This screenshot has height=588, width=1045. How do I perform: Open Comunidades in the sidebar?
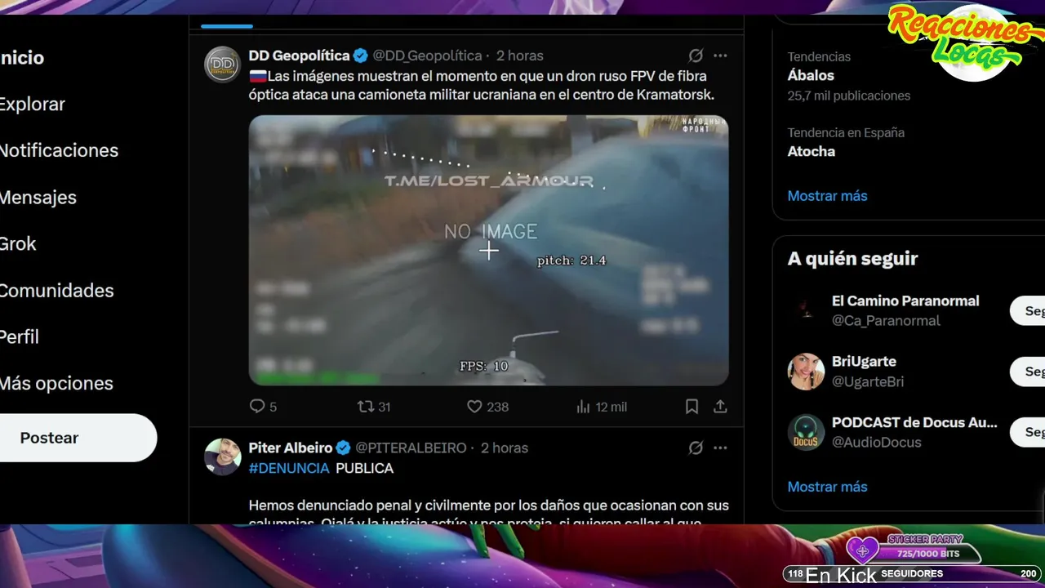tap(56, 291)
